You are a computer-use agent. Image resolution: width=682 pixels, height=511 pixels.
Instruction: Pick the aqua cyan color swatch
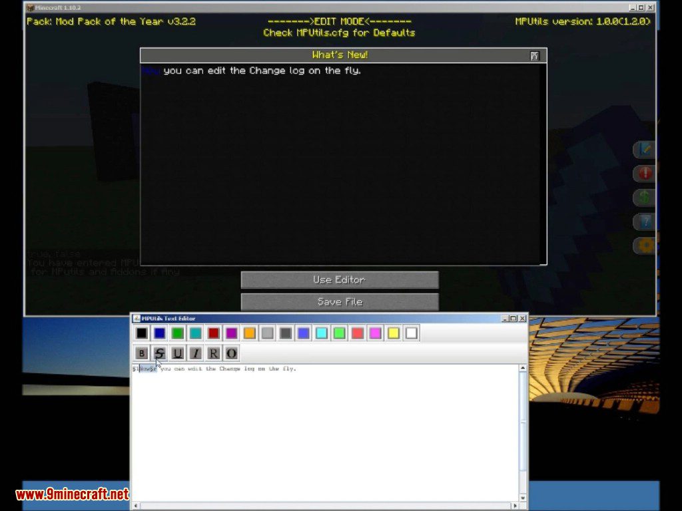point(322,333)
